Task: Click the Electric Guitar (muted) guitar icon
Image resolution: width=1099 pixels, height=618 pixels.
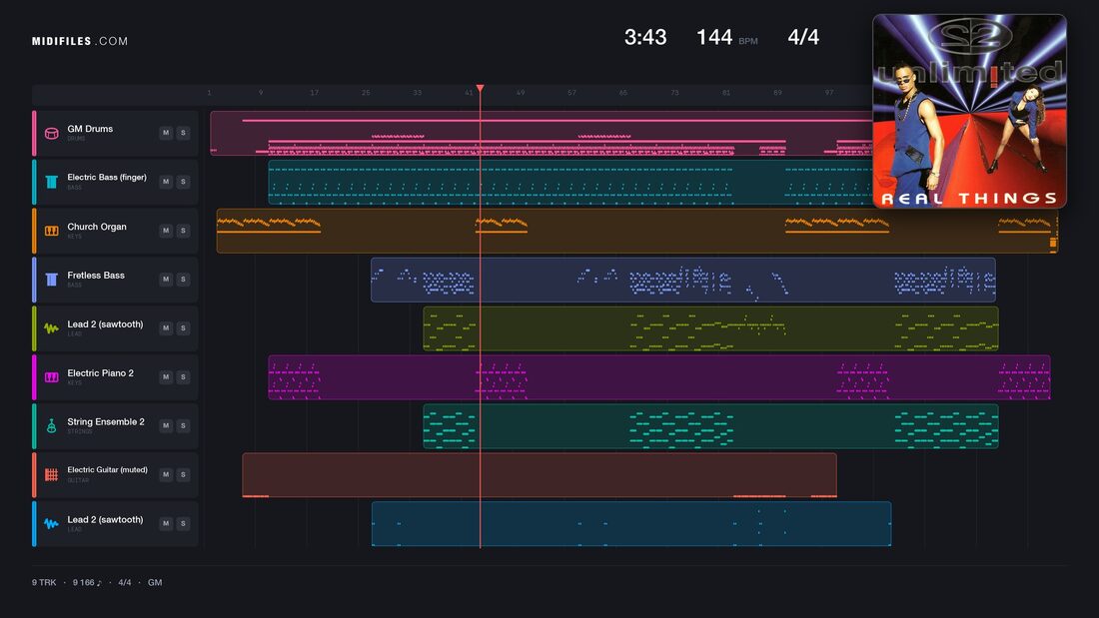Action: (51, 474)
